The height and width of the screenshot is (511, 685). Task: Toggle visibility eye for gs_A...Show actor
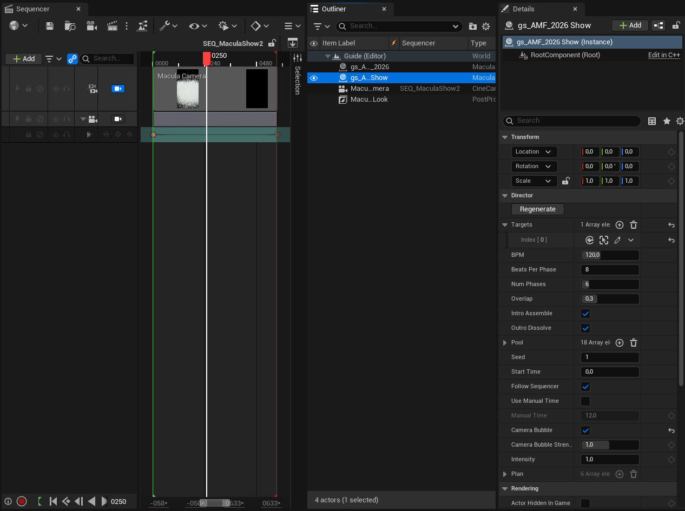tap(313, 78)
